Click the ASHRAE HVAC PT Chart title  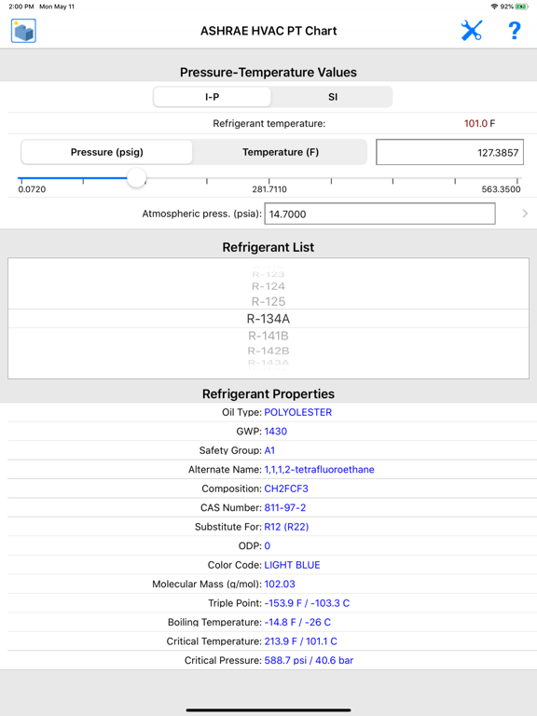268,31
